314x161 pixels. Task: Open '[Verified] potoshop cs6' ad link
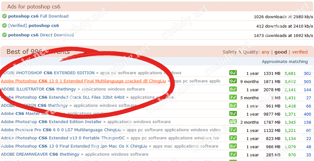point(33,25)
